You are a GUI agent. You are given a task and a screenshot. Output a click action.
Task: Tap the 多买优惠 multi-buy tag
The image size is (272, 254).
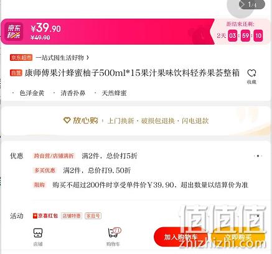coord(45,170)
